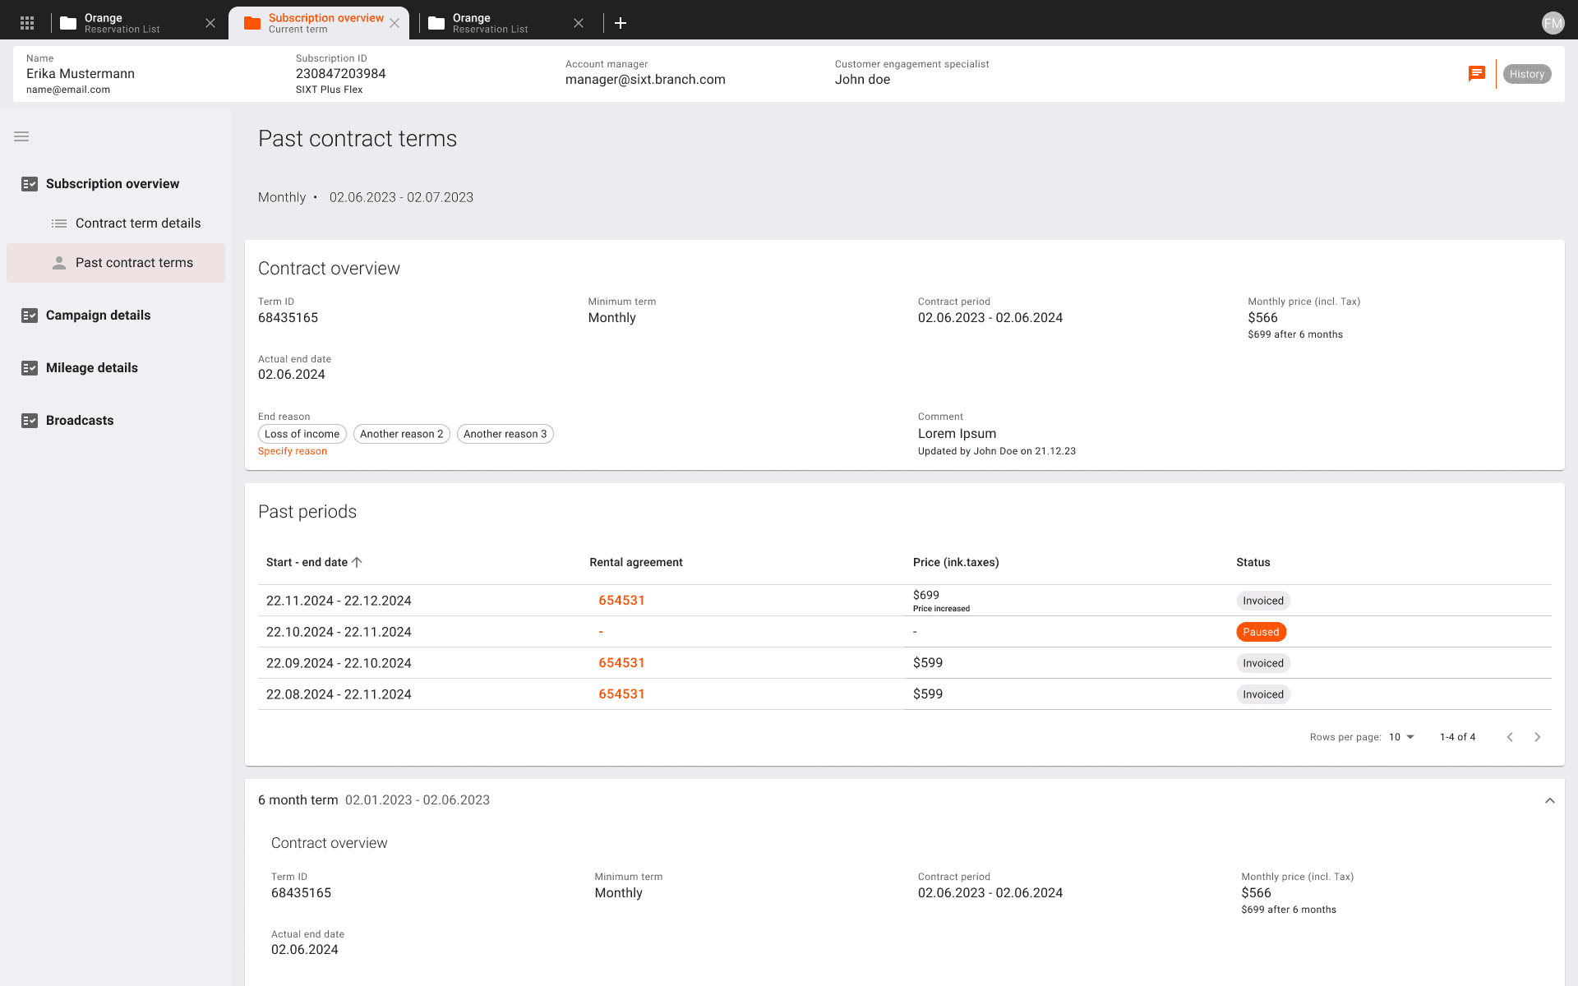The image size is (1578, 986).
Task: Open new tab with plus icon
Action: (x=621, y=23)
